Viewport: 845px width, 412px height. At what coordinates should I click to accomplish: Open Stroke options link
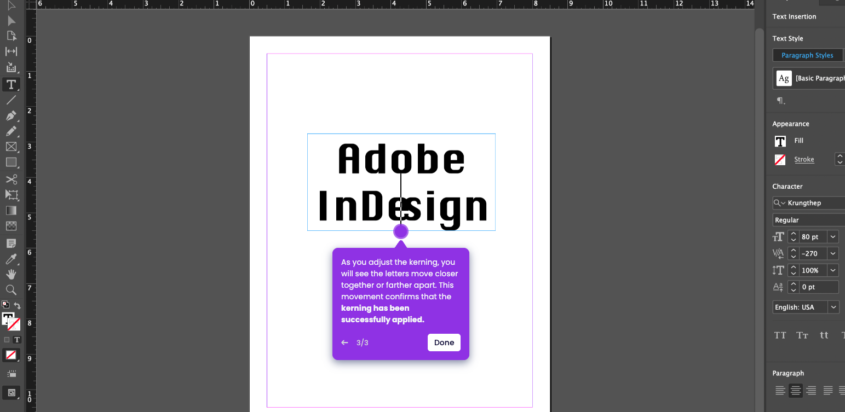click(x=804, y=159)
